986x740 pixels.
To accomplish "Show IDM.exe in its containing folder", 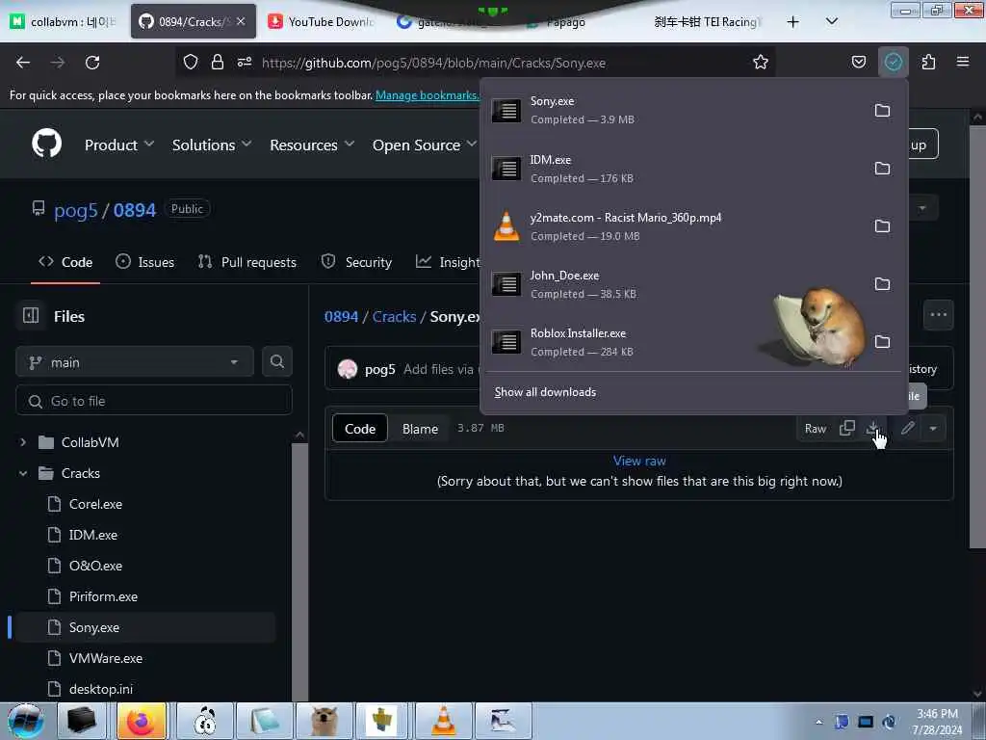I will 882,169.
